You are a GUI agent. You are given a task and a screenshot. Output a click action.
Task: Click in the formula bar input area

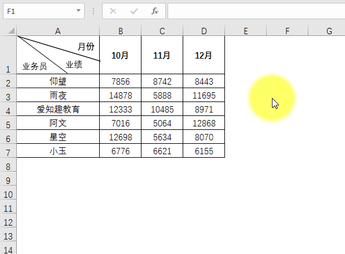coord(256,11)
